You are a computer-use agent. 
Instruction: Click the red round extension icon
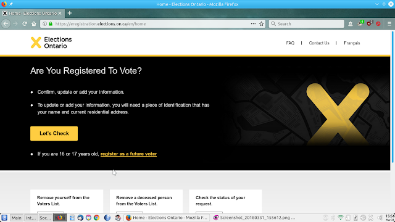tap(378, 23)
